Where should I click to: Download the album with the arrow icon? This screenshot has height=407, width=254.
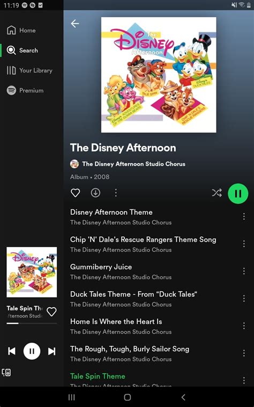point(95,193)
